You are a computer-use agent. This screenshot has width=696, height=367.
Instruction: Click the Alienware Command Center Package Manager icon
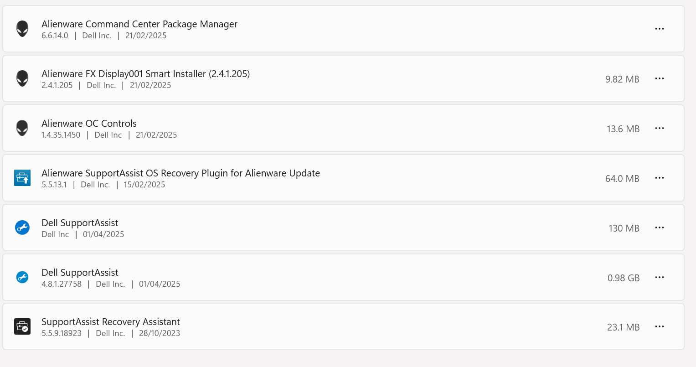pos(22,29)
